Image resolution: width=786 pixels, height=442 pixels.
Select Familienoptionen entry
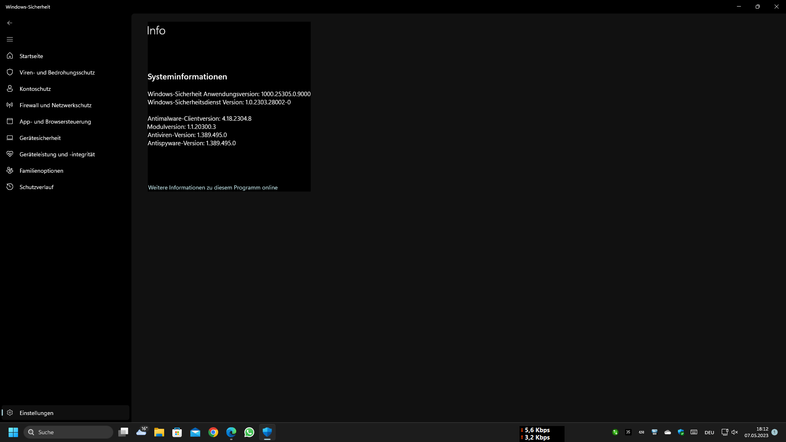pos(65,171)
